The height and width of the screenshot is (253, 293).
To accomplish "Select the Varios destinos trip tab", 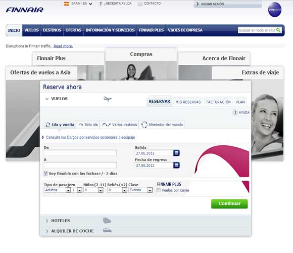I will coord(119,124).
